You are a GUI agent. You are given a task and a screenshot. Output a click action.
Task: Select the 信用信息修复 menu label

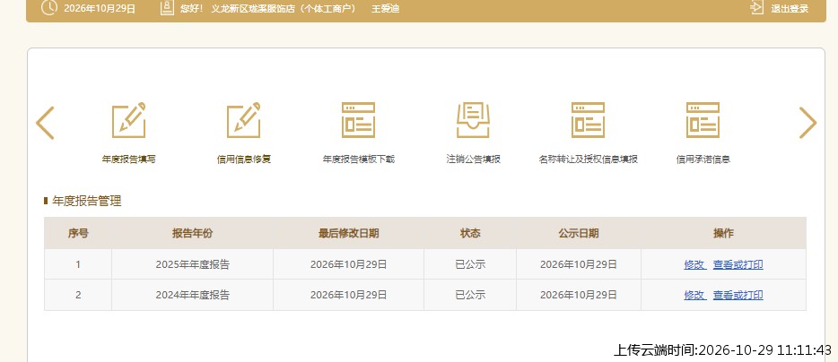point(244,159)
